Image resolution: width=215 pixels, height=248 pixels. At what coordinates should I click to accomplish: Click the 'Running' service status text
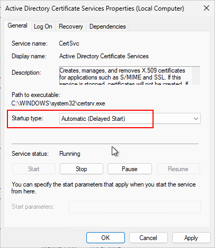tap(70, 154)
